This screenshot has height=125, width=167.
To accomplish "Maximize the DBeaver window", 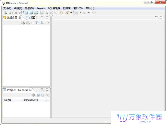I will [x=153, y=2].
